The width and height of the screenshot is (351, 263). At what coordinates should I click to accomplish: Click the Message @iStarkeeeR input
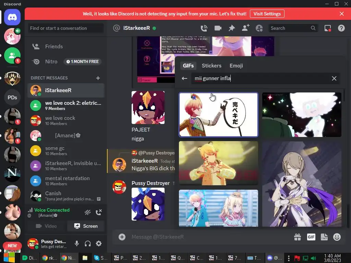210,237
